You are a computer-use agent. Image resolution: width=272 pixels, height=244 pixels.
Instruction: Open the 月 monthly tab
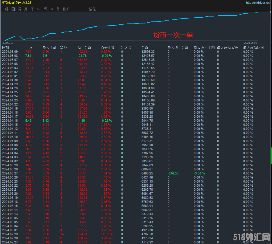click(x=26, y=9)
